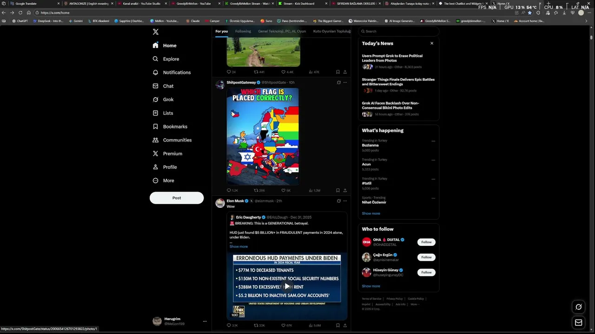Open the More menu in sidebar
The height and width of the screenshot is (334, 595).
click(x=163, y=180)
